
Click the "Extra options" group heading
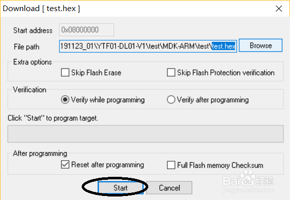point(32,62)
